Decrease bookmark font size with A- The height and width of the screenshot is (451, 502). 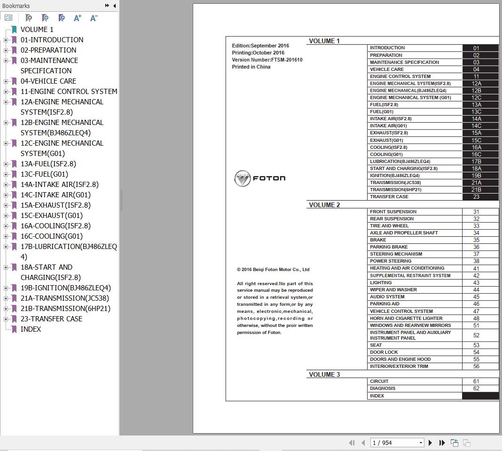tap(94, 18)
